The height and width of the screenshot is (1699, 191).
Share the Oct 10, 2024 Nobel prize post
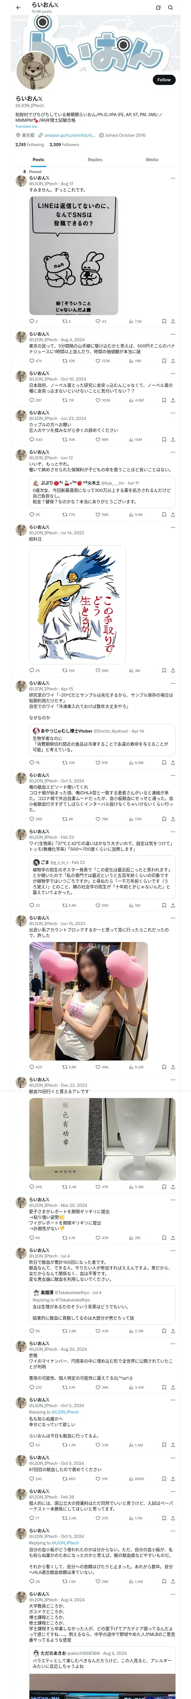(x=173, y=400)
